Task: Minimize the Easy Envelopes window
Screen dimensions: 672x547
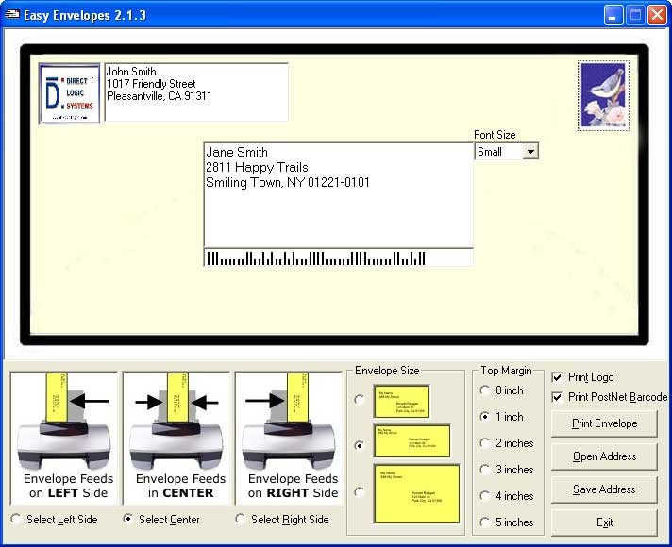Action: 613,15
